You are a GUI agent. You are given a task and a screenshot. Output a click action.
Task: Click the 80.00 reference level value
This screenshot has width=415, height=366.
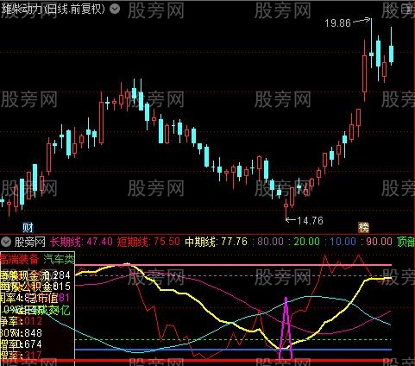271,242
